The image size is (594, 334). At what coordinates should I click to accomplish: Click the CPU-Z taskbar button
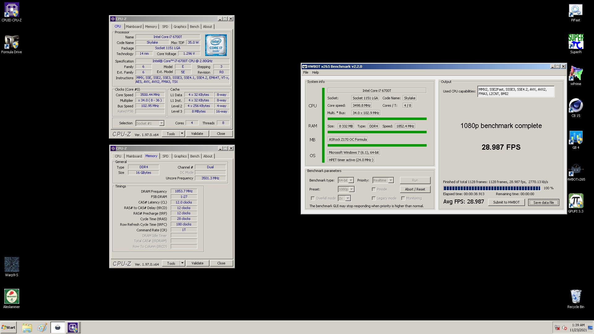pyautogui.click(x=73, y=328)
